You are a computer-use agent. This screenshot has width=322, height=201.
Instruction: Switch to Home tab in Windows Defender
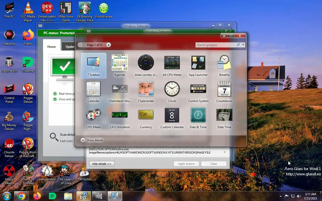click(x=52, y=46)
